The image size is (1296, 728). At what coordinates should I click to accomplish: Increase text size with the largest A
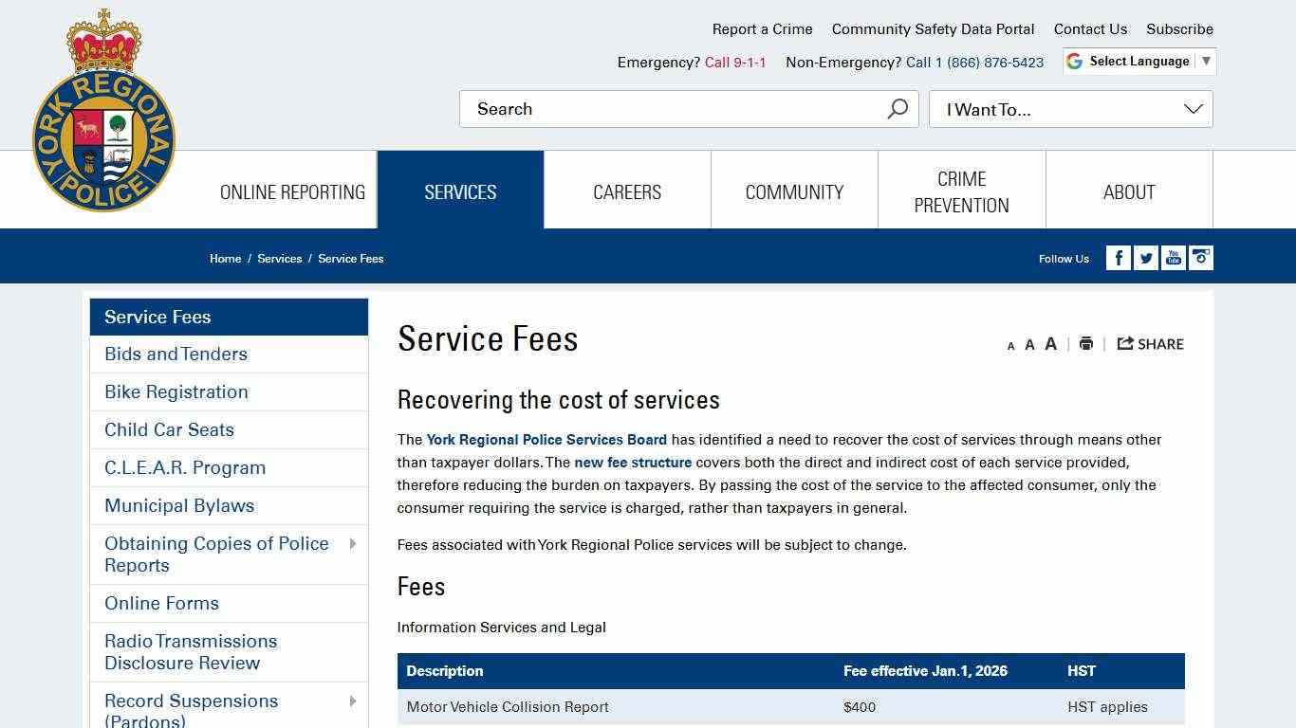(x=1050, y=343)
